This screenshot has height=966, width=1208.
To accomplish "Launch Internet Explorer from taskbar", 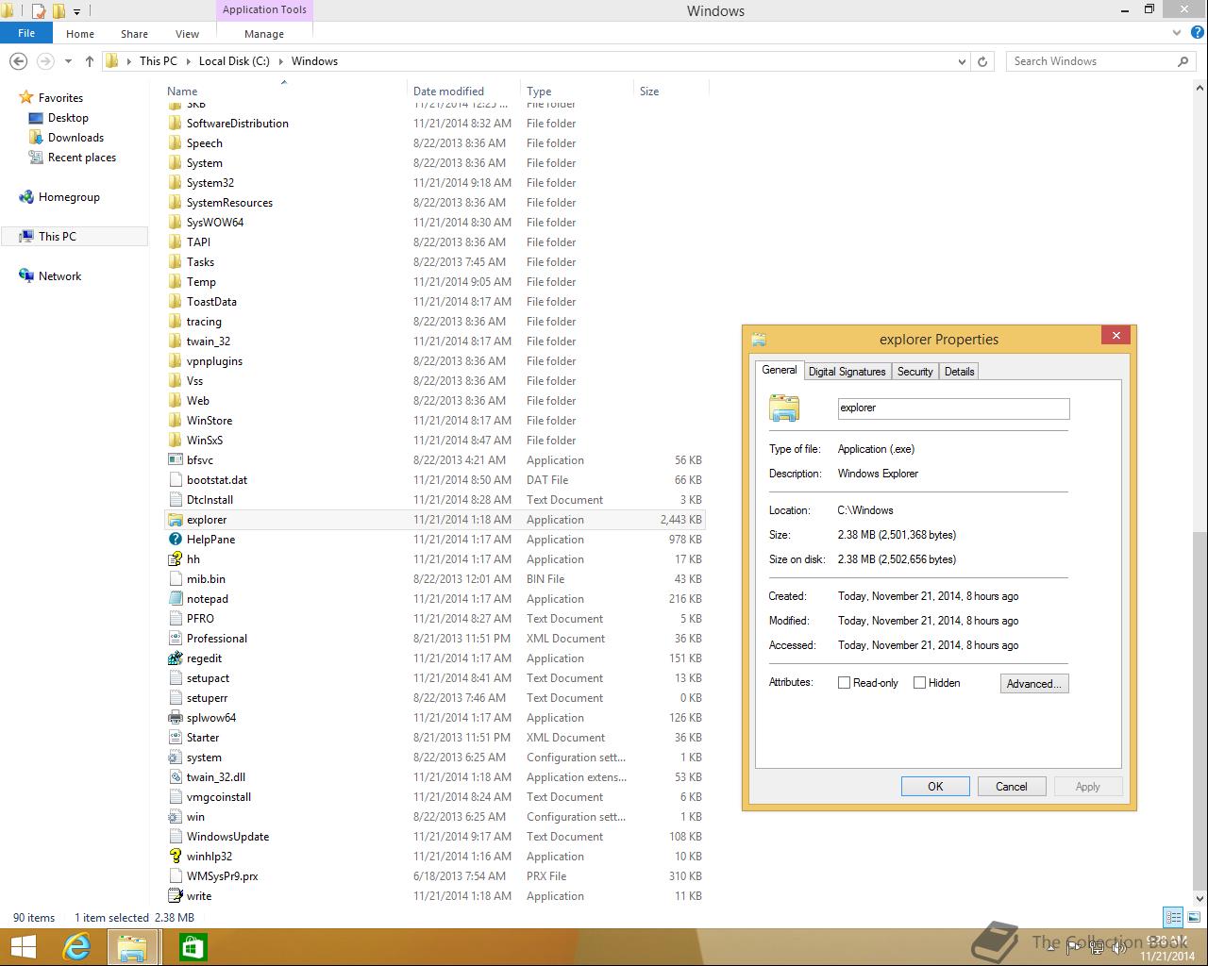I will click(x=75, y=947).
